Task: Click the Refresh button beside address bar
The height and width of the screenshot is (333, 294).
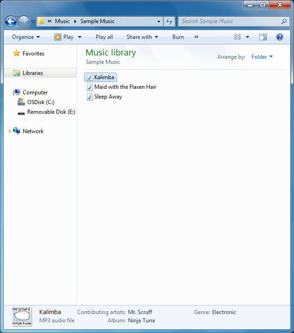Action: pyautogui.click(x=169, y=21)
